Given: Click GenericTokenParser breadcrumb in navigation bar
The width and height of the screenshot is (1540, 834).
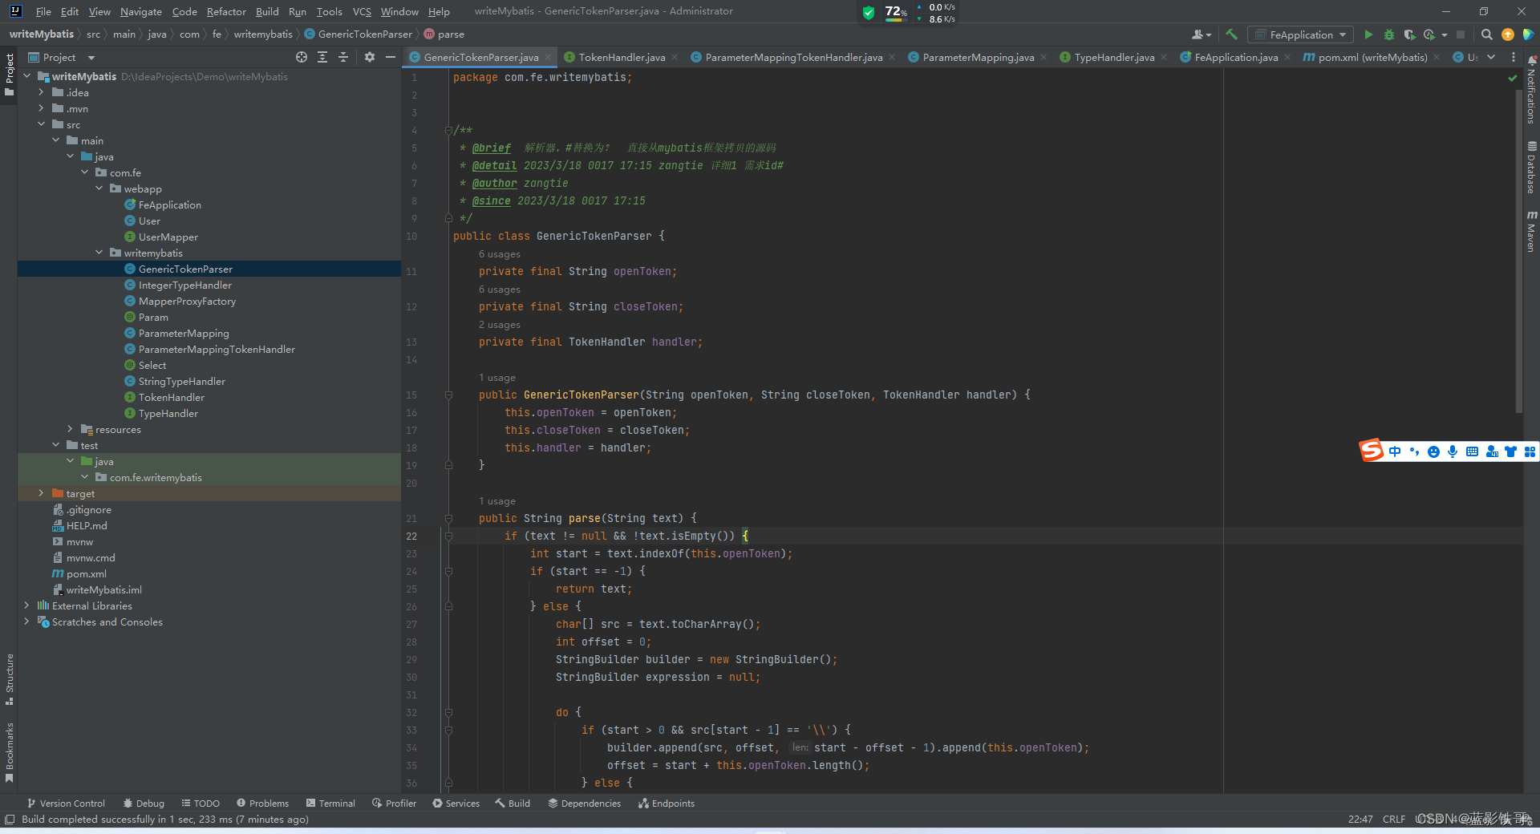Looking at the screenshot, I should (358, 34).
